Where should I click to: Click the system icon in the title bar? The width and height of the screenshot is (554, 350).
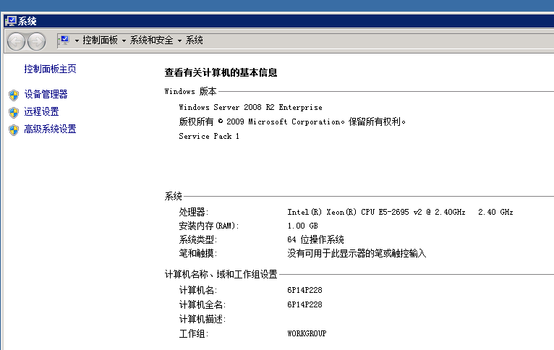pos(11,21)
